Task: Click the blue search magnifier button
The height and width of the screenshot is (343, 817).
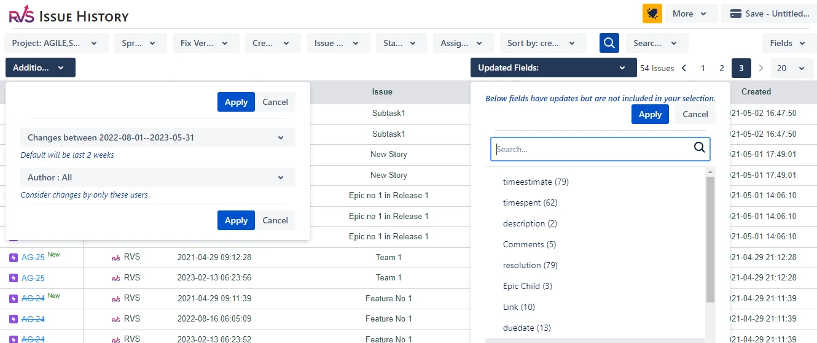Action: (609, 43)
